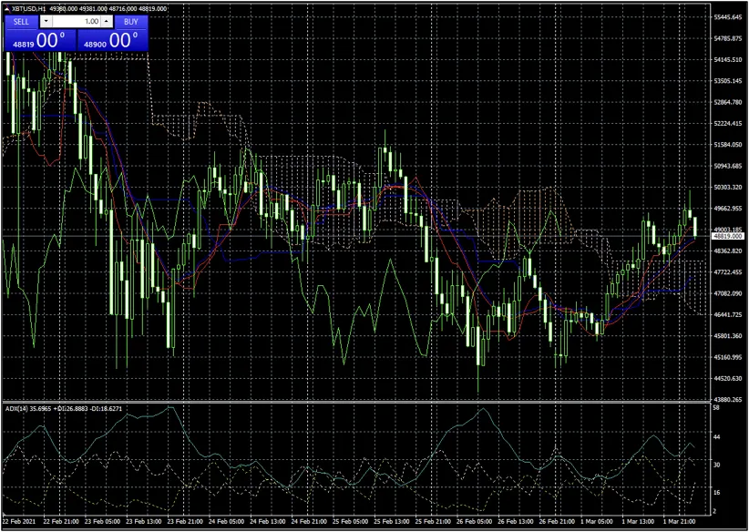Click the 1.00 volume input field
The width and height of the screenshot is (749, 532).
77,22
